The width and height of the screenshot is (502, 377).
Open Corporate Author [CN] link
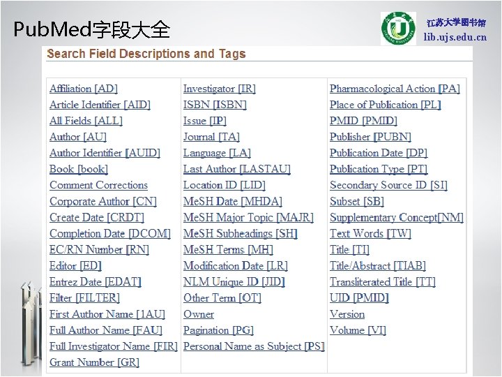103,201
